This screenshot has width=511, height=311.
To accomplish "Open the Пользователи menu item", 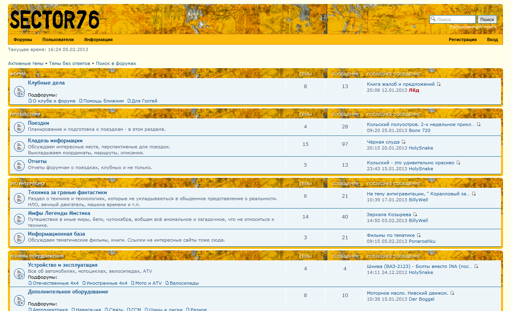I will coord(58,39).
